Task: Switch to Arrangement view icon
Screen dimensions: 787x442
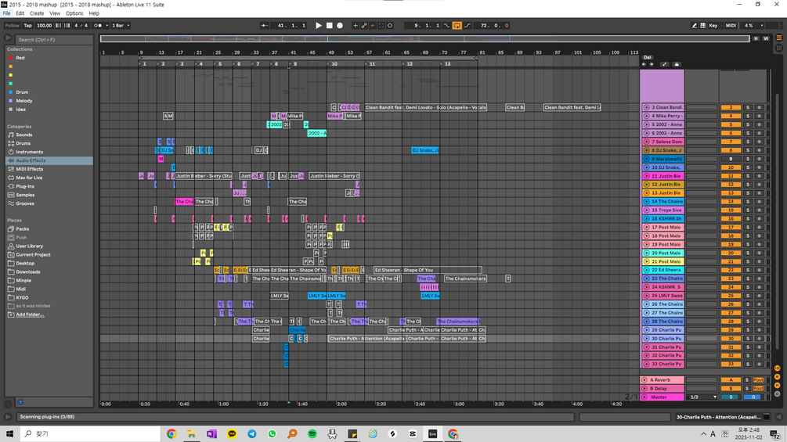Action: pyautogui.click(x=779, y=38)
